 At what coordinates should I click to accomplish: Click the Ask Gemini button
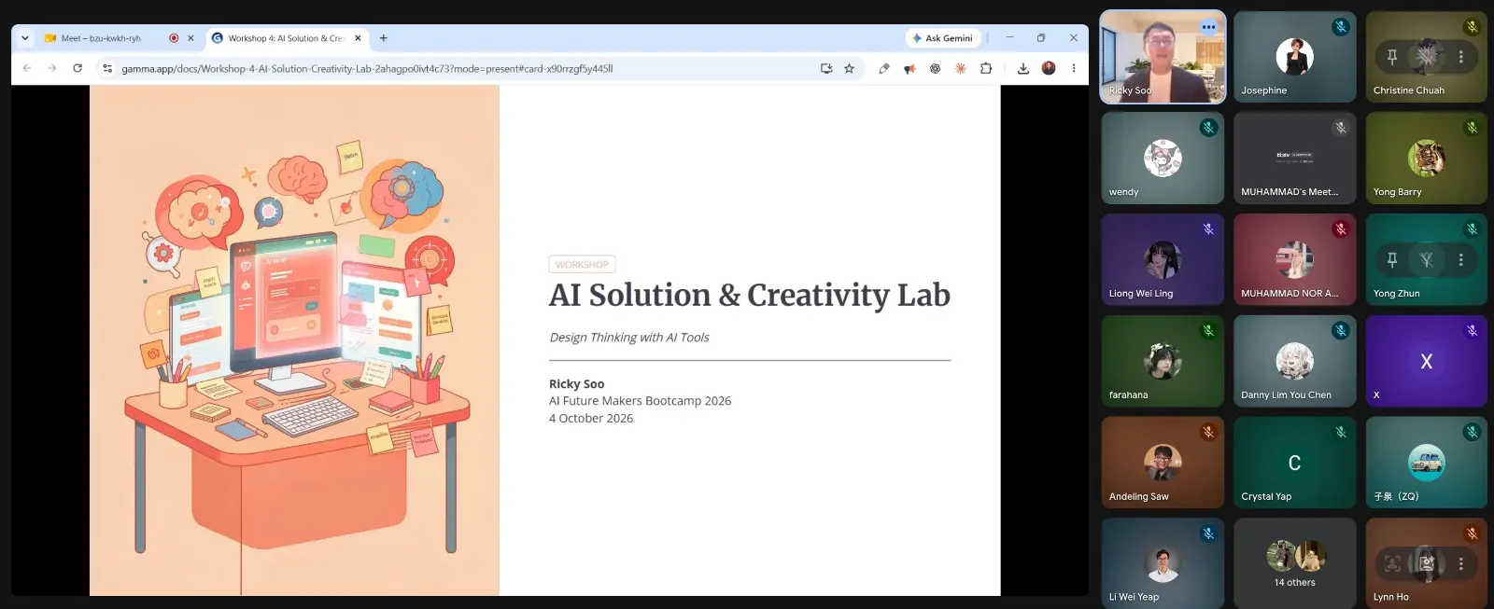pyautogui.click(x=943, y=38)
